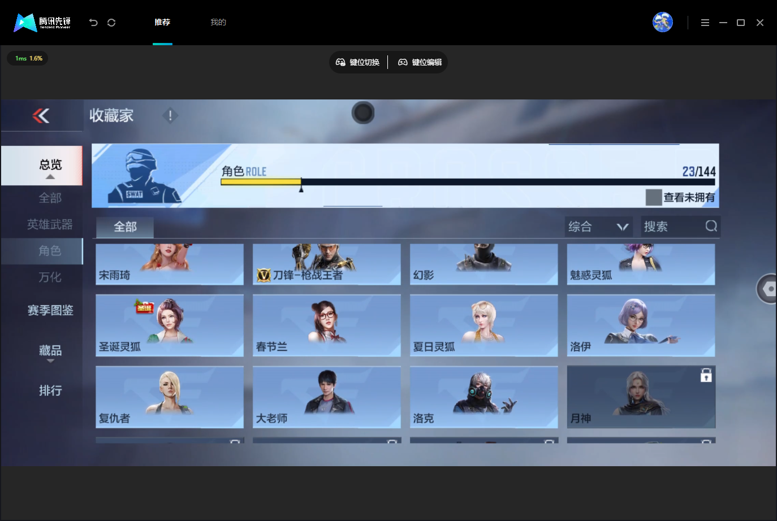The width and height of the screenshot is (777, 521).
Task: Select 角色 in the sidebar
Action: point(42,251)
